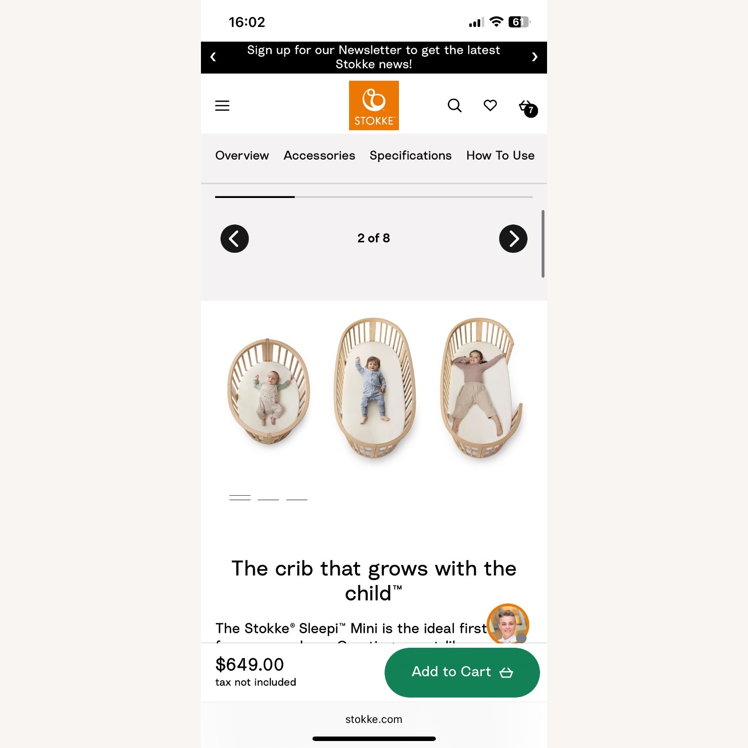The height and width of the screenshot is (748, 748).
Task: Show next announcement banner message
Action: point(535,57)
